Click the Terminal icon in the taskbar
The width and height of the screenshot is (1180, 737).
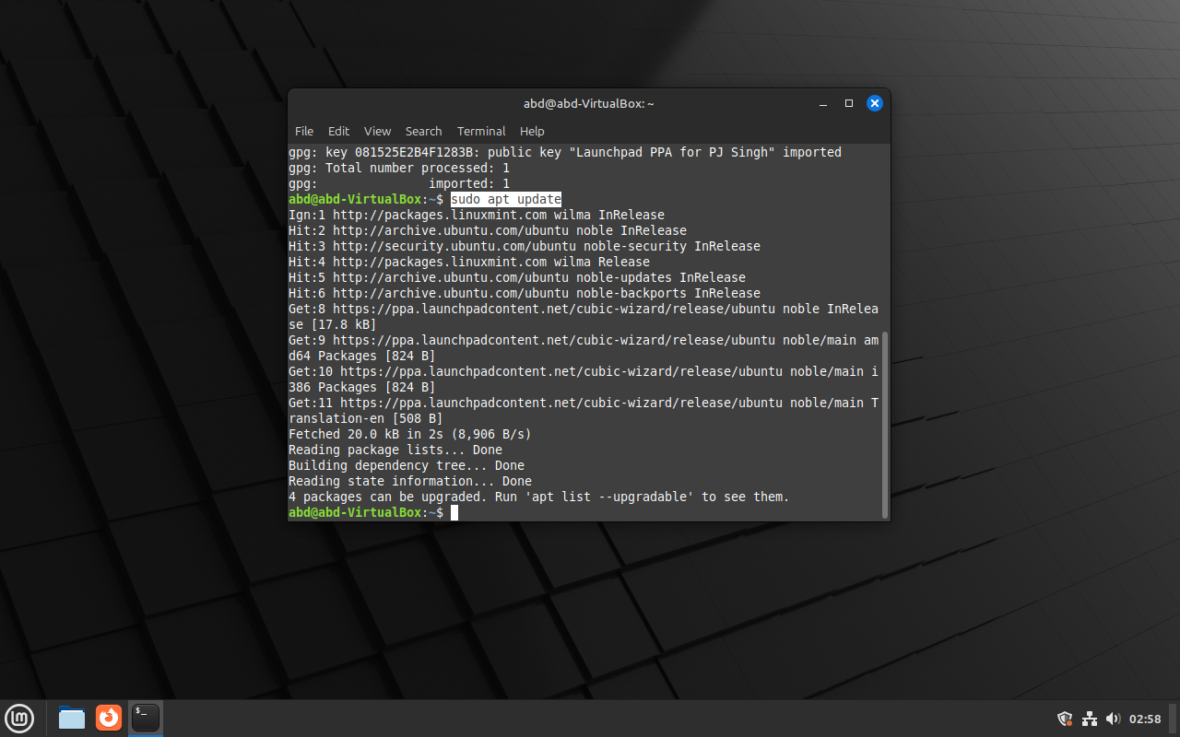(x=146, y=718)
